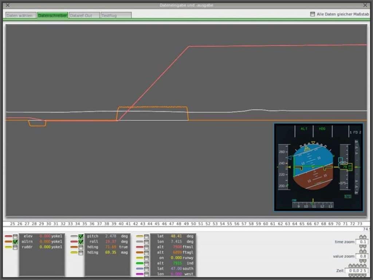Click the active Datenschreiber tab
Viewport: 373px width, 280px height.
pyautogui.click(x=52, y=16)
